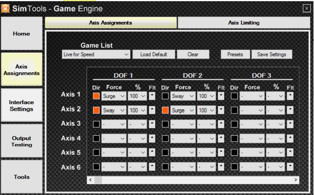Click the left arrow of horizontal scrollbar
This screenshot has width=314, height=195.
pyautogui.click(x=90, y=179)
